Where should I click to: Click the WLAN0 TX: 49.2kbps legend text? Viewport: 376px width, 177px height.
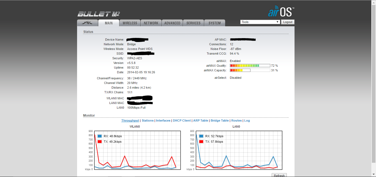(113, 142)
